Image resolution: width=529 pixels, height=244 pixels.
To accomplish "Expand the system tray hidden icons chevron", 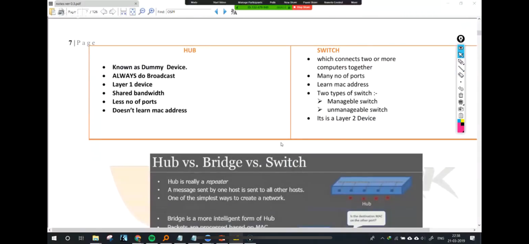I will click(x=382, y=238).
